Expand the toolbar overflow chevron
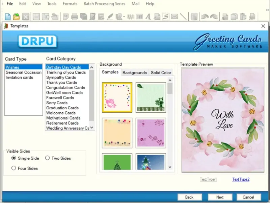This screenshot has height=203, width=270. pos(267,10)
